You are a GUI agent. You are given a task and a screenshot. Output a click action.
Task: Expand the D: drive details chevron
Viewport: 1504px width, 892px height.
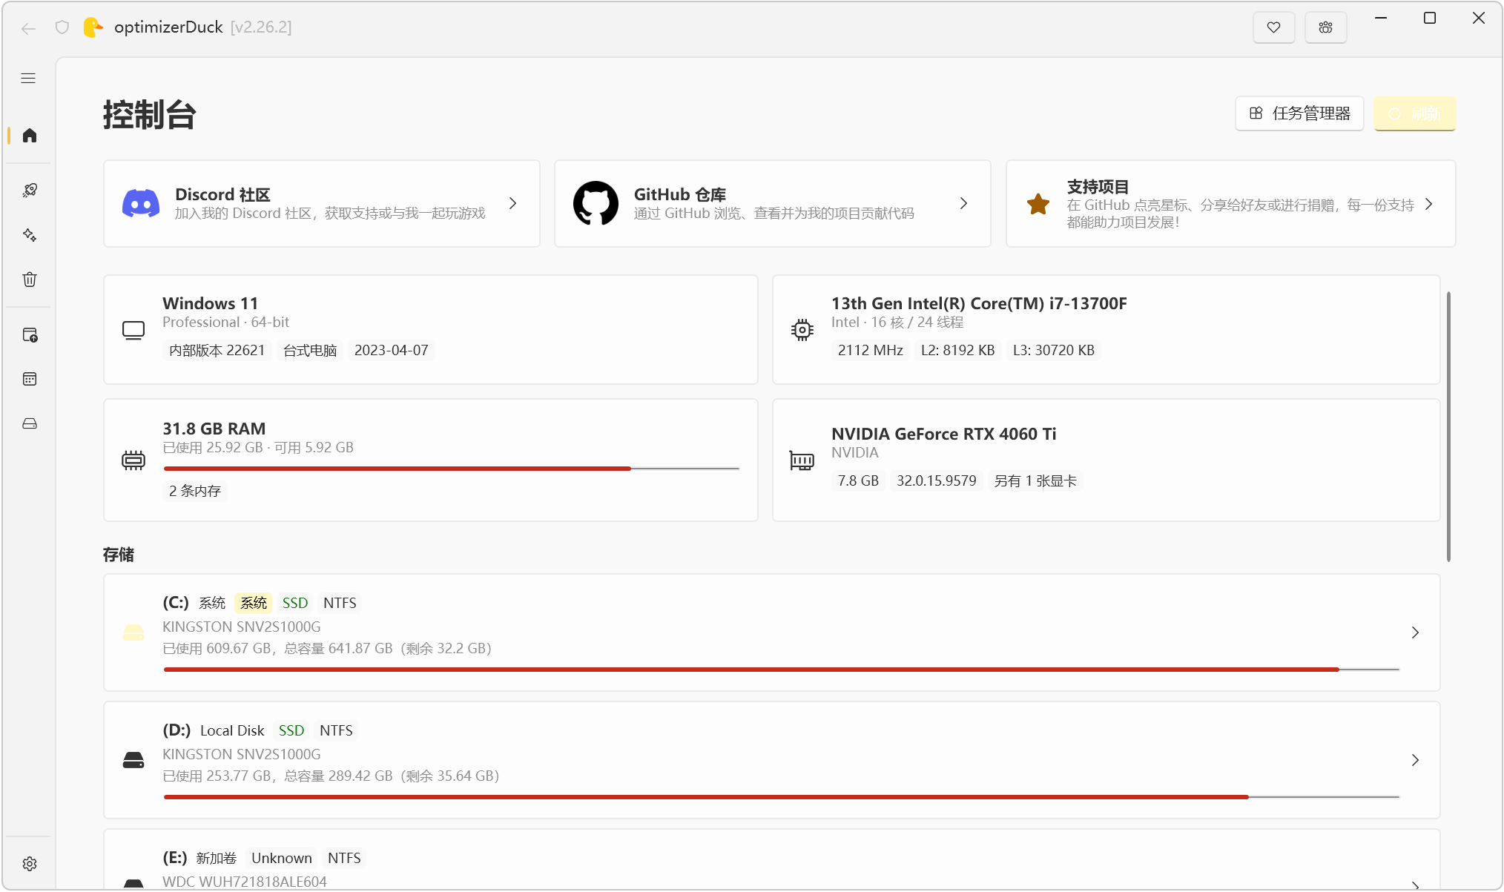(x=1415, y=760)
